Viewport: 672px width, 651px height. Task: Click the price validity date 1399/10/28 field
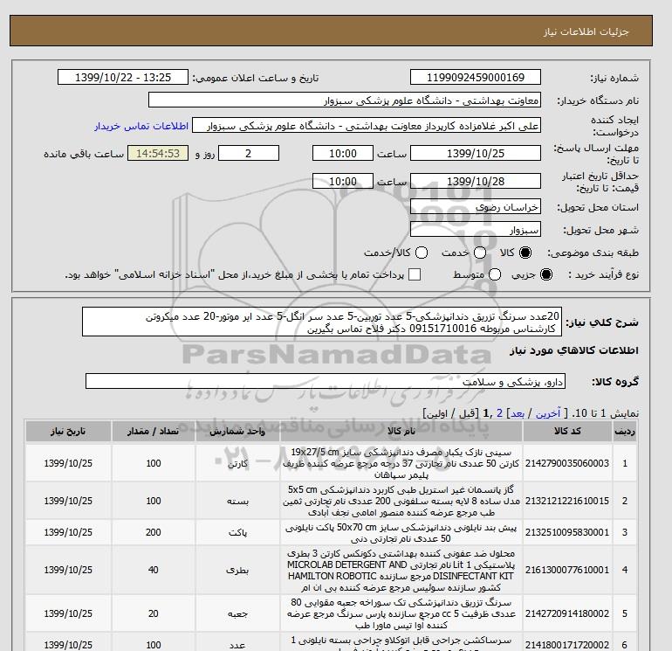[476, 181]
